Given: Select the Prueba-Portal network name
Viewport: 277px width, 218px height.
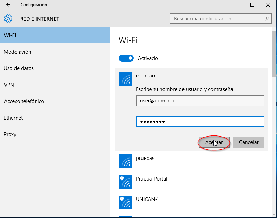Looking at the screenshot, I should pos(151,179).
